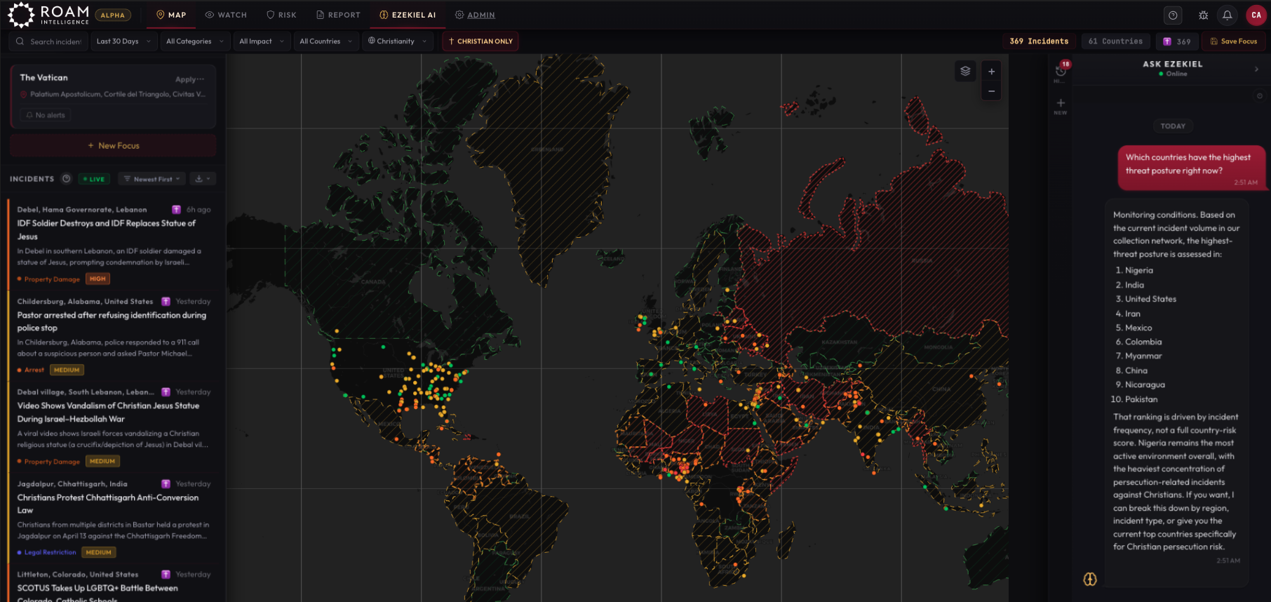Open the CA user avatar menu
This screenshot has width=1271, height=602.
pos(1256,15)
